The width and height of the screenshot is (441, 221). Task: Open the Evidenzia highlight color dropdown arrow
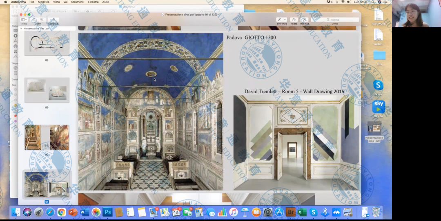click(285, 20)
